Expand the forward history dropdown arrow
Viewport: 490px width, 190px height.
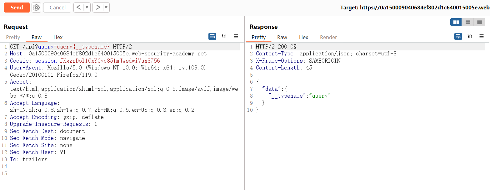point(106,8)
